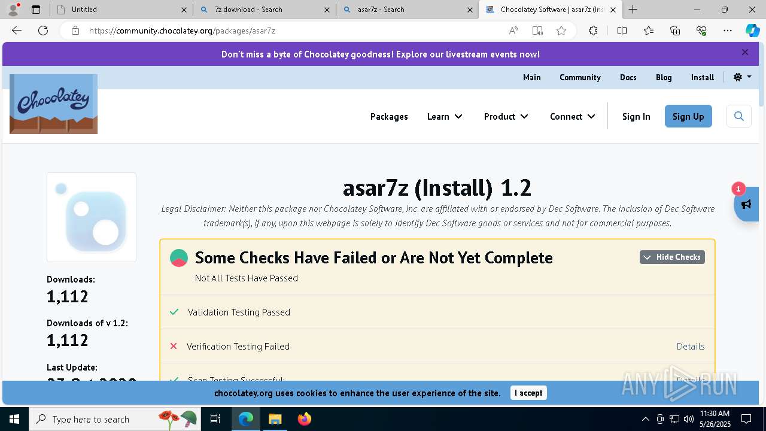Launch Firefox from taskbar
Screen dimensions: 766x431
(x=304, y=419)
